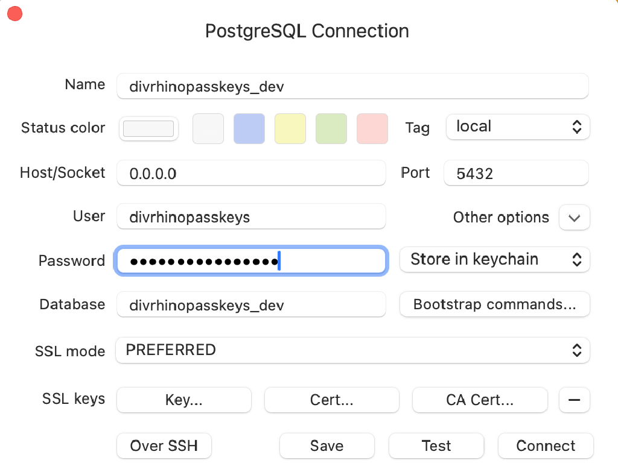Open the Cert file picker
Screen dimensions: 618x472
331,400
